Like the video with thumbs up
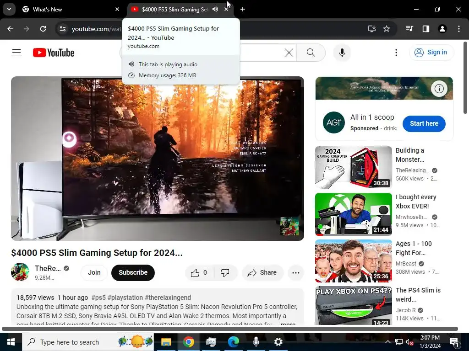The width and height of the screenshot is (469, 351). 199,272
